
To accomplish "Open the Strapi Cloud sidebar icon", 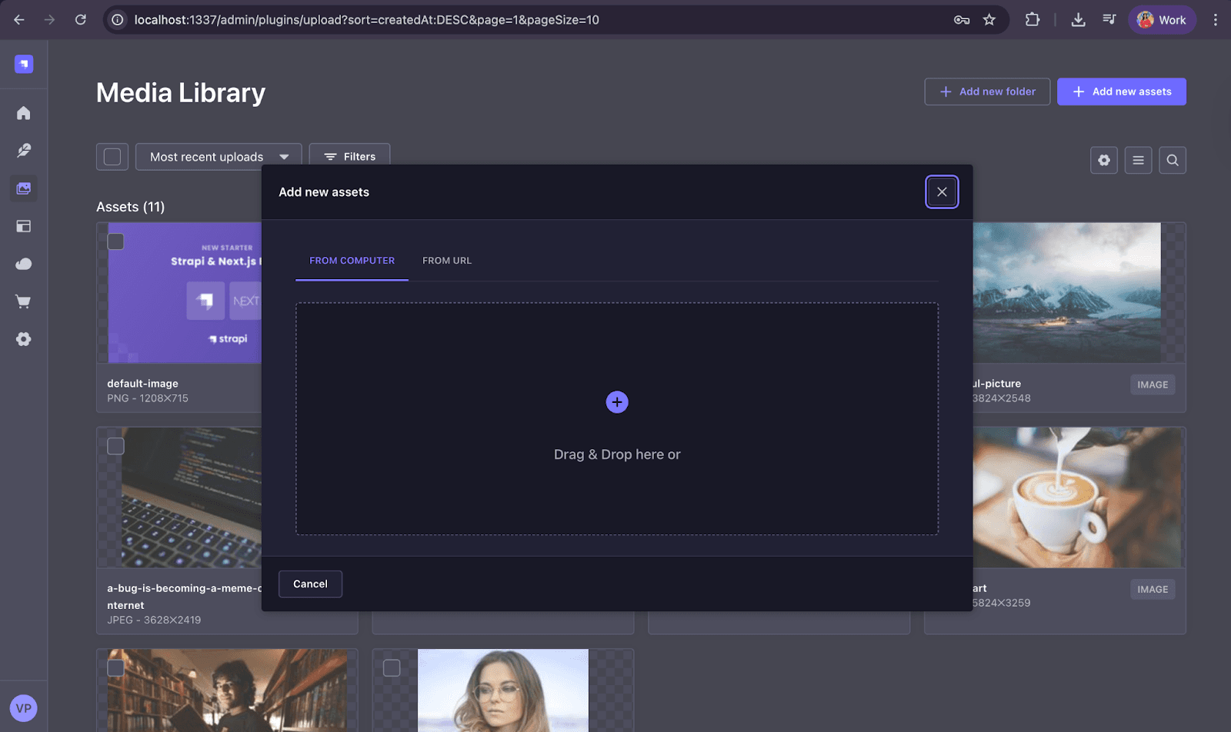I will [23, 264].
